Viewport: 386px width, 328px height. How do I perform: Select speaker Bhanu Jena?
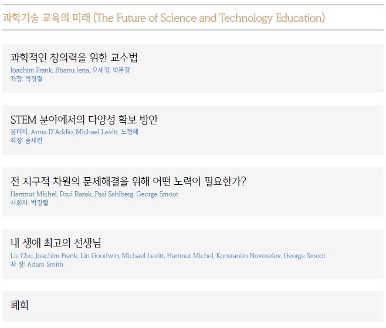tap(72, 70)
